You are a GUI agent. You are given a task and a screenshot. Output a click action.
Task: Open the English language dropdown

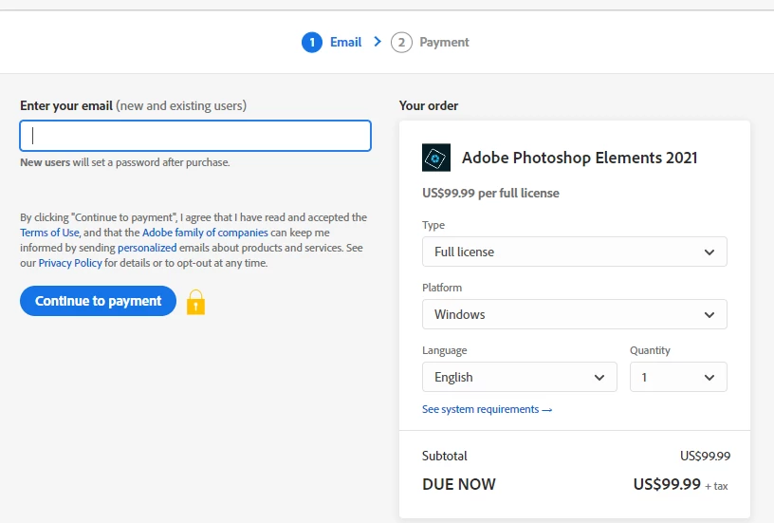519,378
